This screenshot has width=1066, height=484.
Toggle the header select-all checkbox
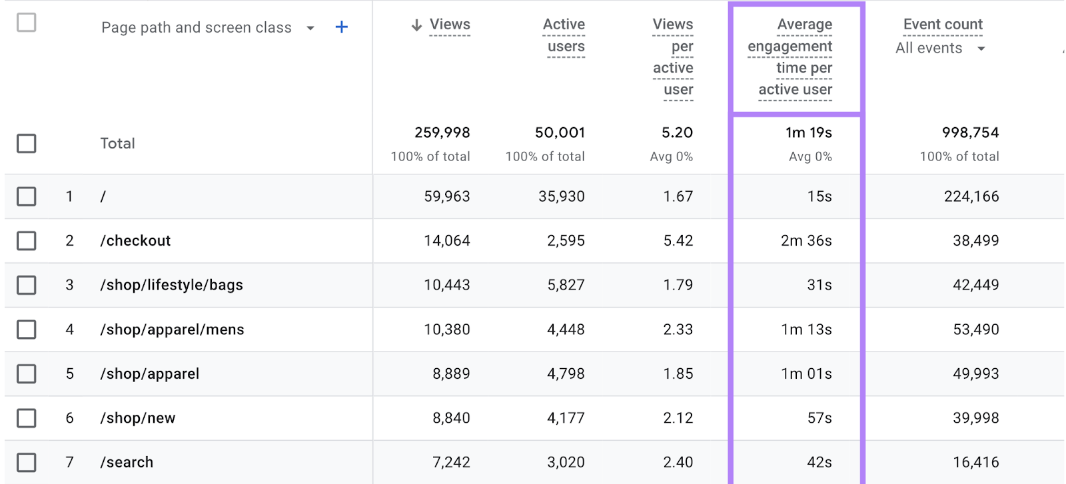click(x=27, y=23)
